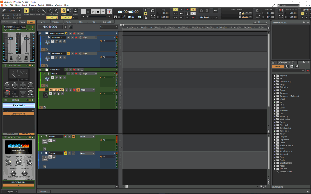Mute the Reference 1 track
311x194 pixels.
tap(68, 37)
